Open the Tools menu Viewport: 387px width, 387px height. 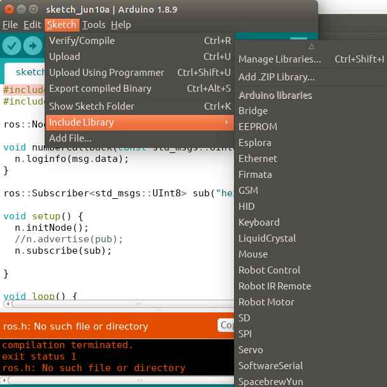(94, 25)
